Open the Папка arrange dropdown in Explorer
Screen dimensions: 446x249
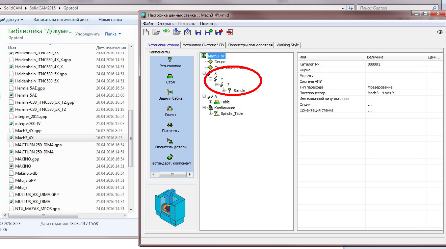[x=113, y=34]
